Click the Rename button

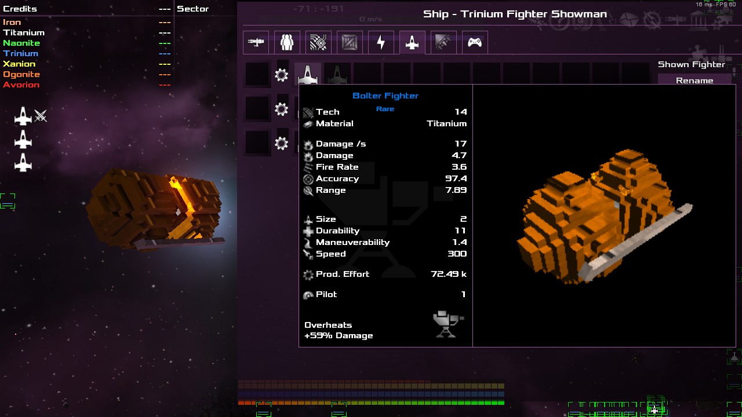694,81
